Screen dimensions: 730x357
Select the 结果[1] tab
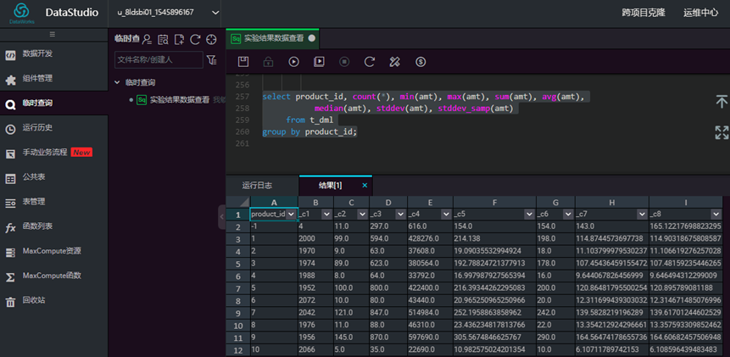coord(331,185)
